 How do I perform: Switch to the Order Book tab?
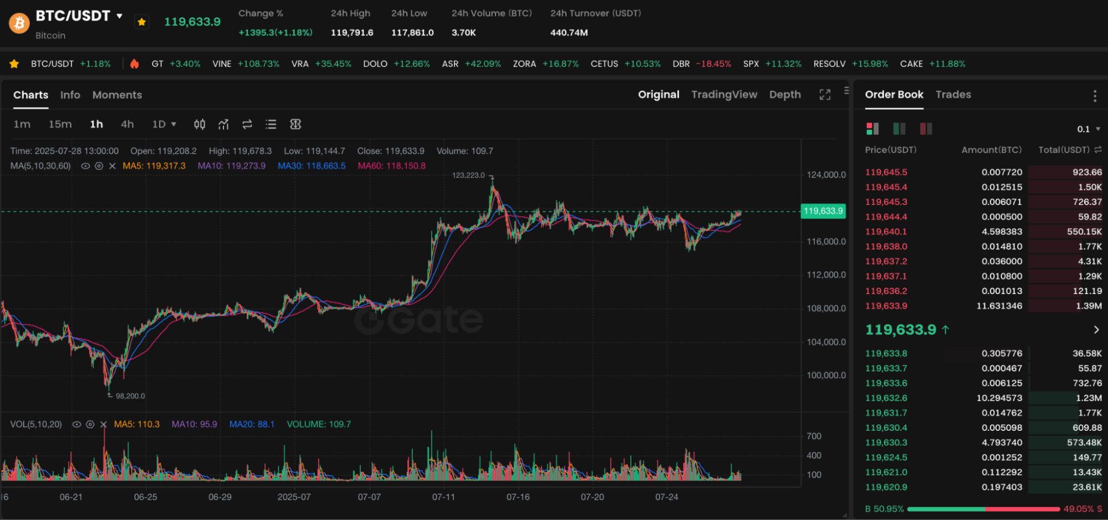(894, 95)
